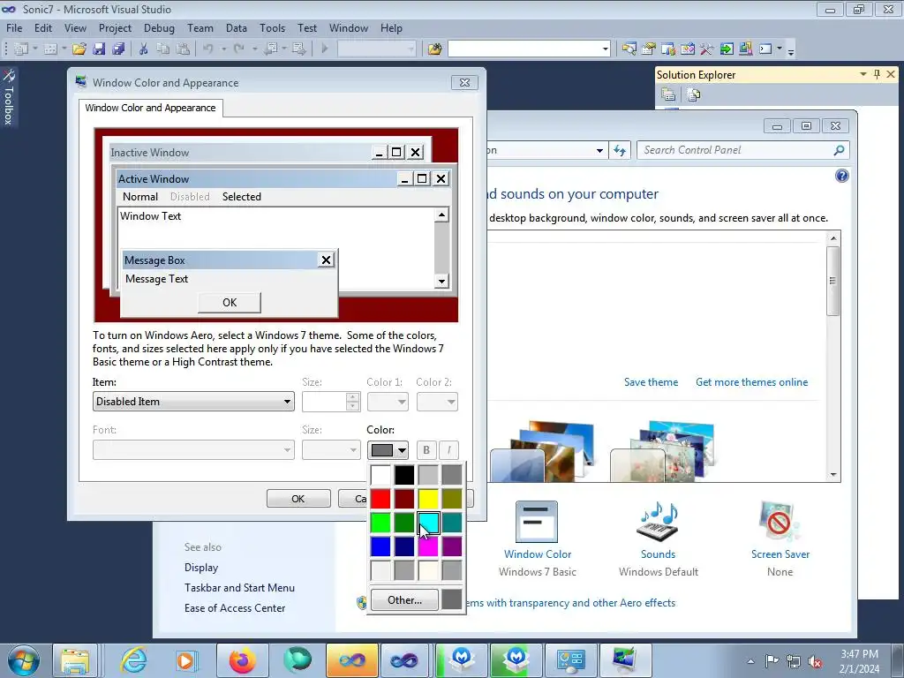The height and width of the screenshot is (678, 904).
Task: Pick the bright blue color swatch
Action: (380, 546)
